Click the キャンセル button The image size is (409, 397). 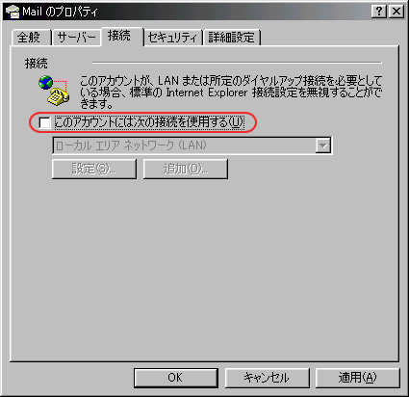tap(267, 378)
